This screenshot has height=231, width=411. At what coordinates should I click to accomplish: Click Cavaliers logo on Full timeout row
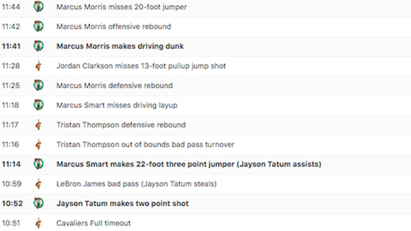39,223
